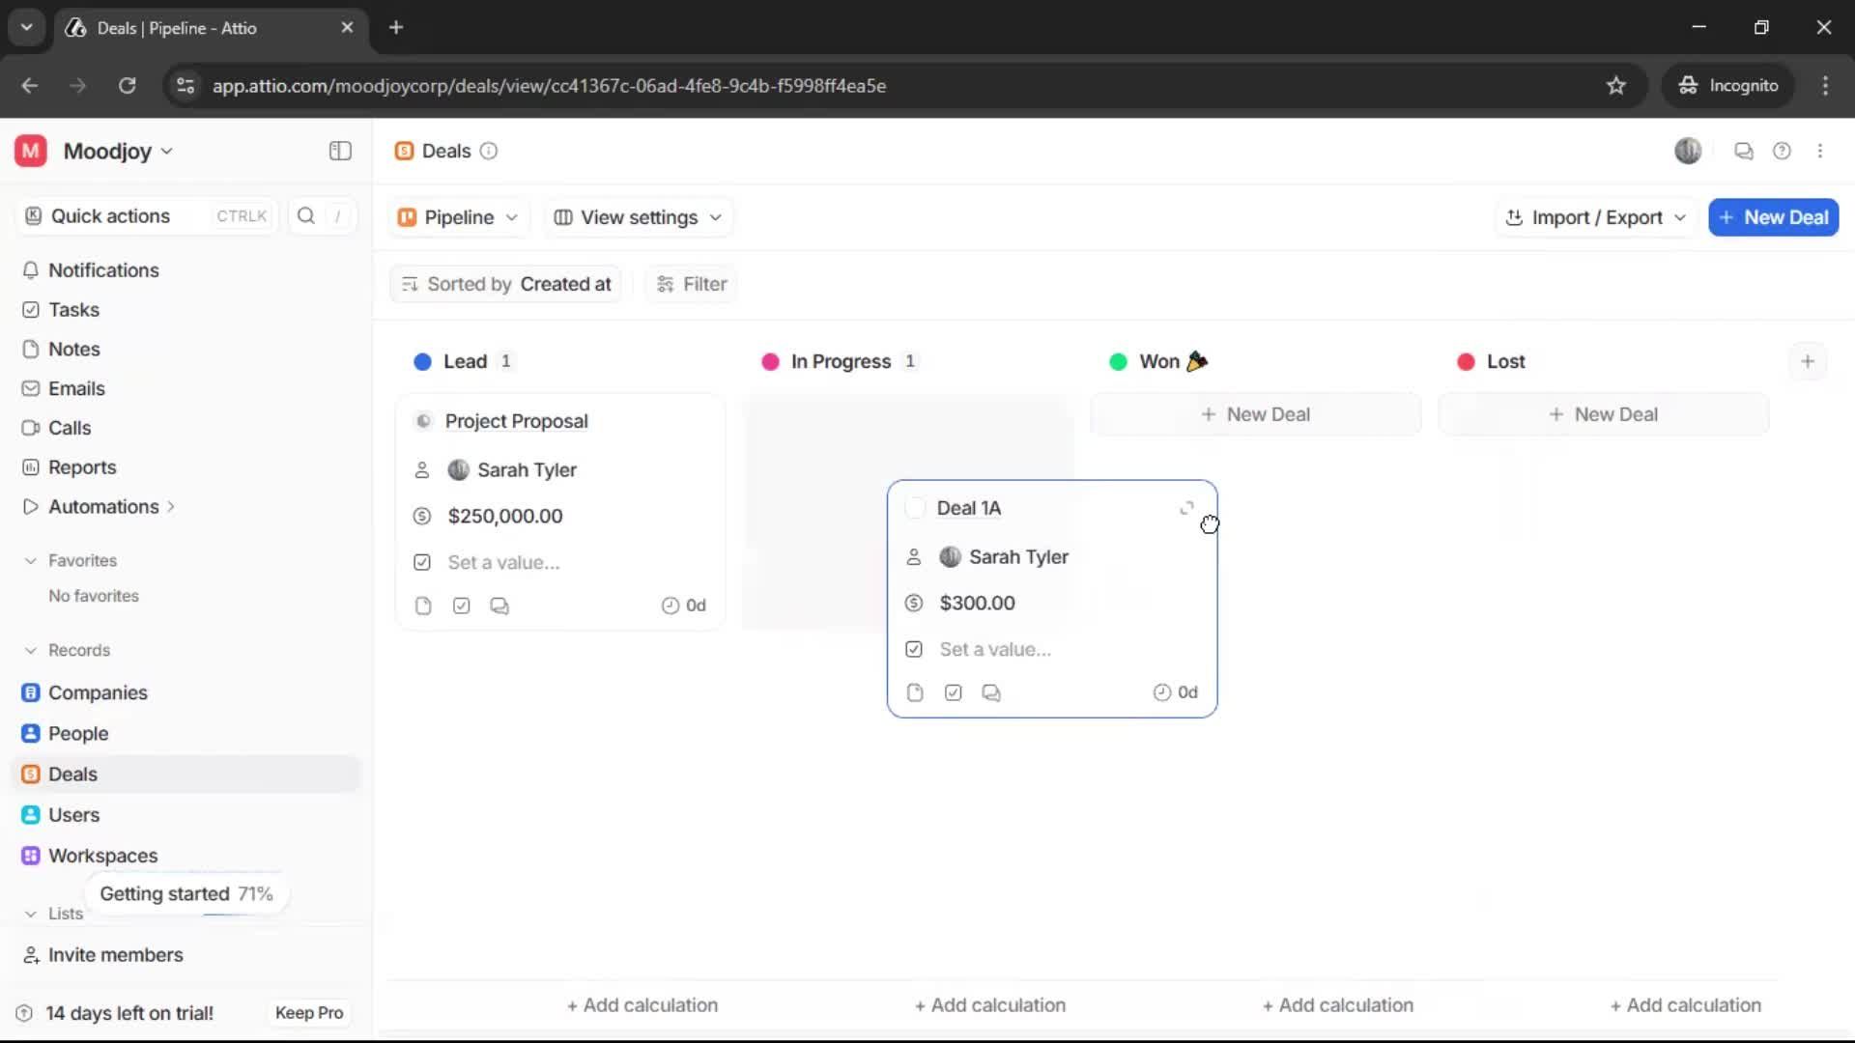Open the chat bubble icon top right
This screenshot has height=1043, width=1855.
[1744, 151]
